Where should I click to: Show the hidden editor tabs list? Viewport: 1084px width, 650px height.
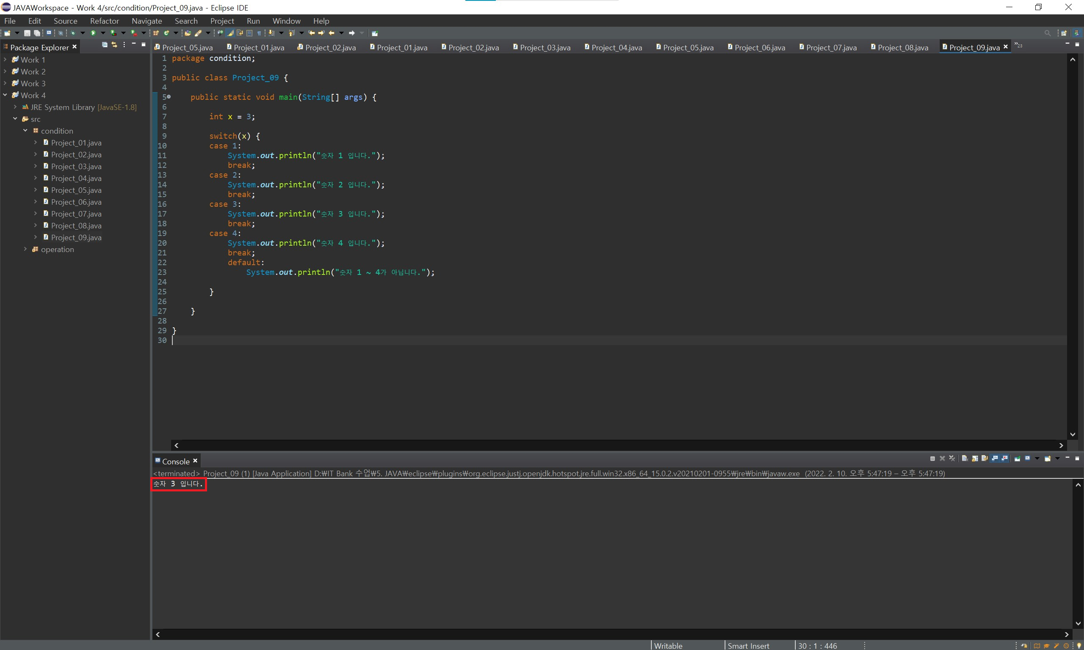coord(1018,45)
